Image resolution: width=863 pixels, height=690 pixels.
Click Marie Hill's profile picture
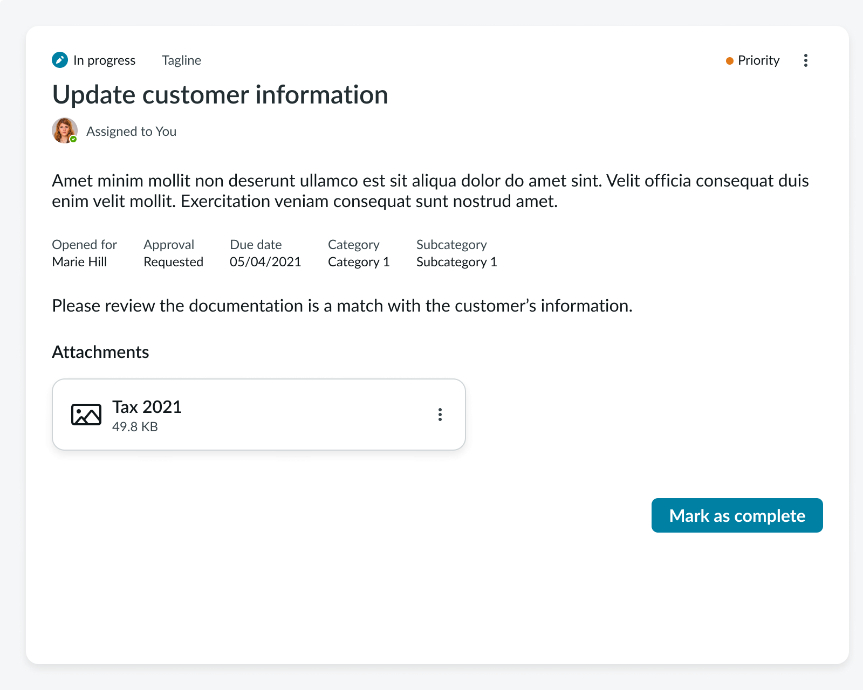tap(64, 130)
